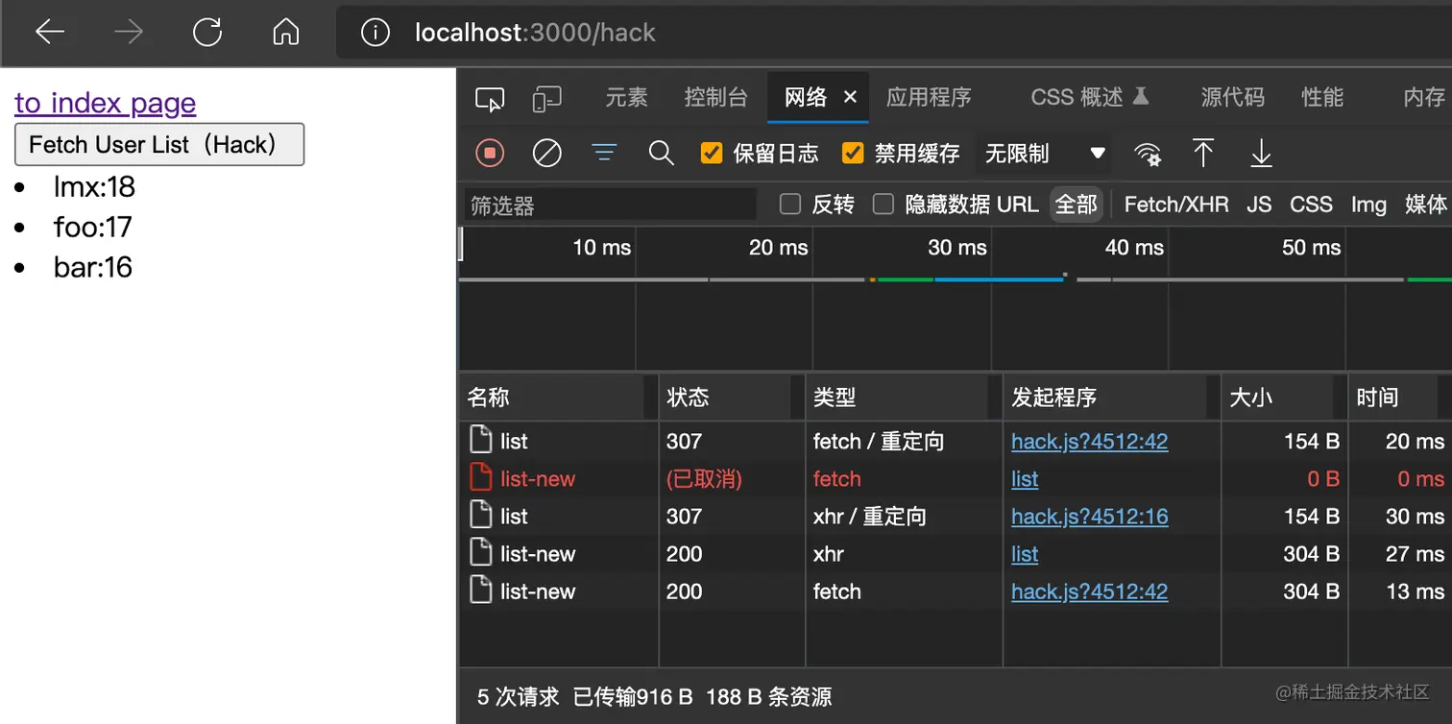Click the 筛选器 filter input
The width and height of the screenshot is (1452, 724).
click(x=611, y=205)
